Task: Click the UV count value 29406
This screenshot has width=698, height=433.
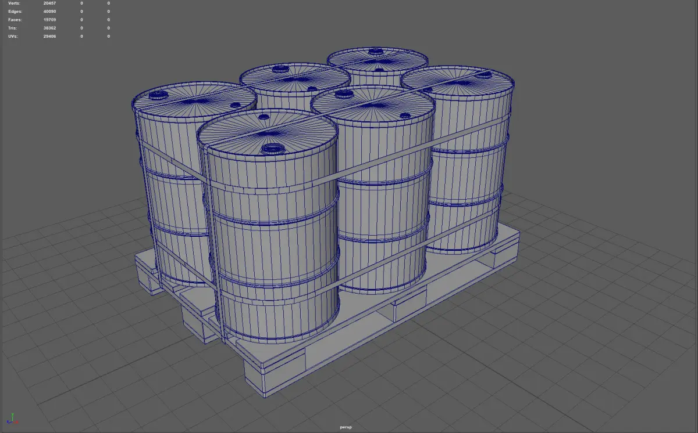Action: click(49, 36)
